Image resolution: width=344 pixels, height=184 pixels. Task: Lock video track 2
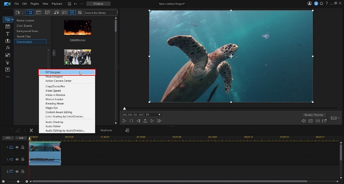pyautogui.click(x=23, y=171)
